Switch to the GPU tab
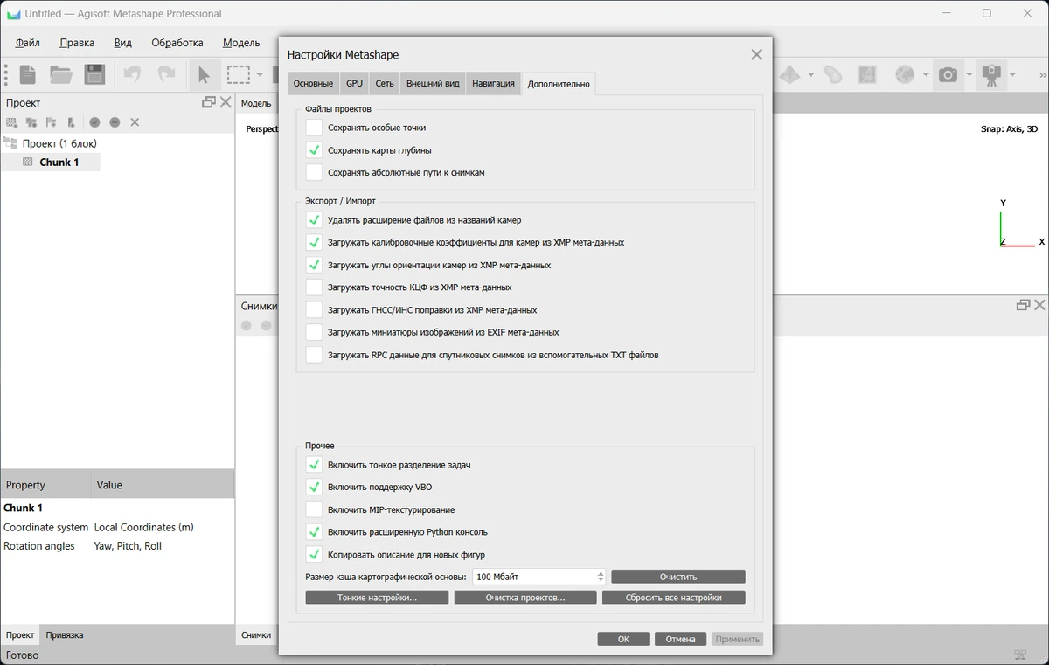This screenshot has width=1049, height=665. click(354, 84)
